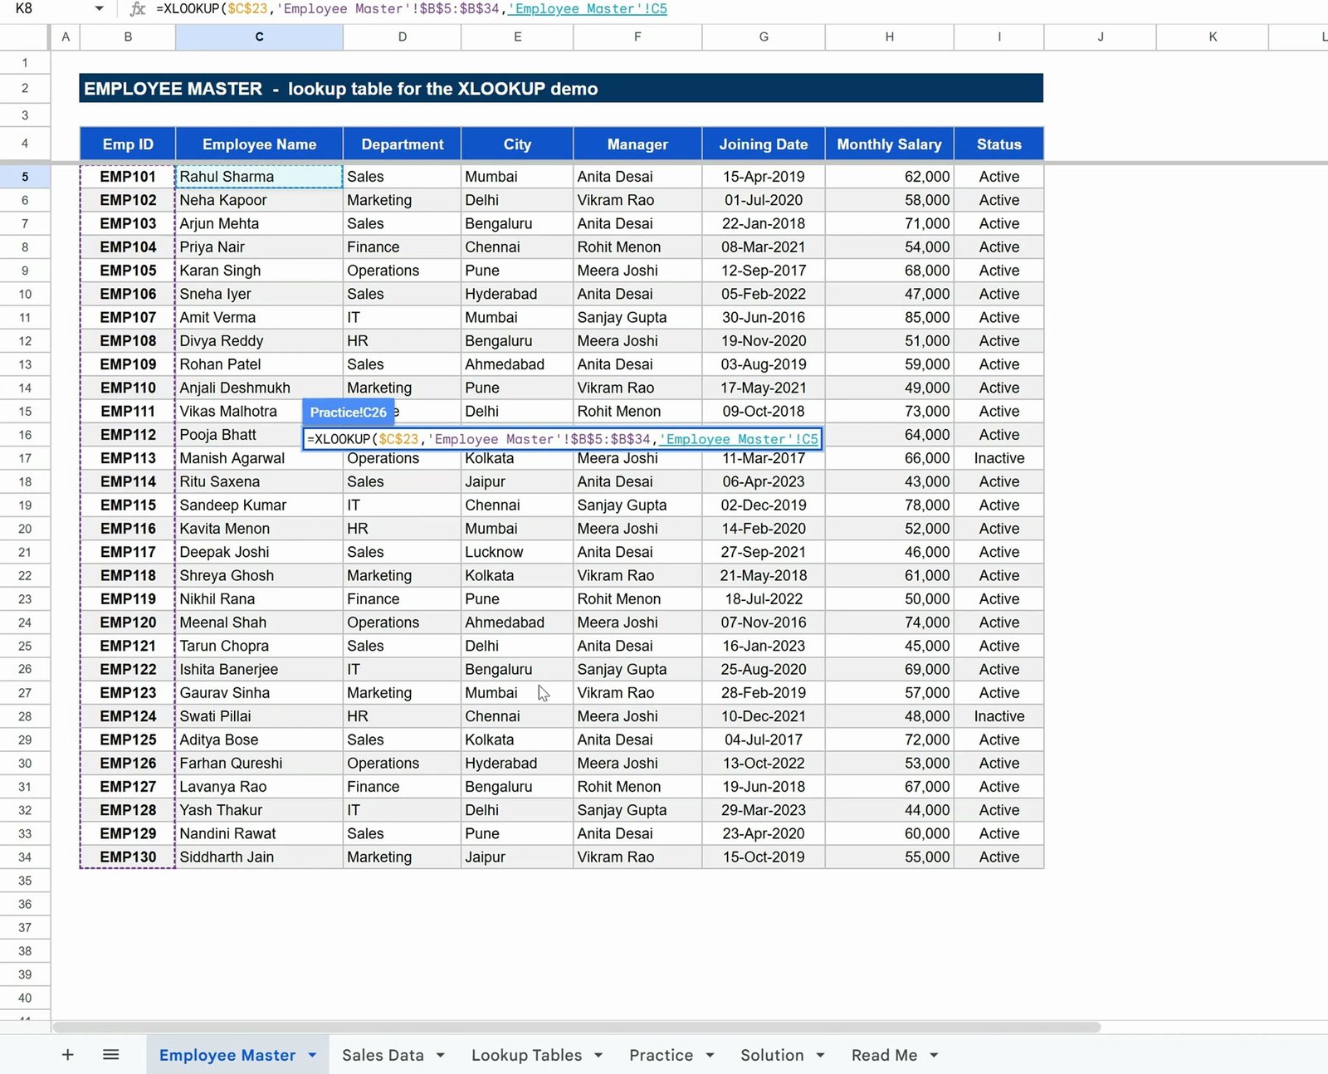The height and width of the screenshot is (1074, 1328).
Task: Click the Employee Name heading cell
Action: (259, 144)
